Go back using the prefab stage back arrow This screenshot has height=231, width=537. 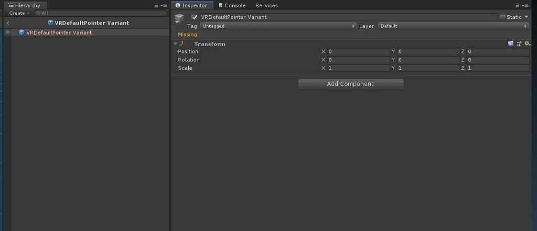8,23
